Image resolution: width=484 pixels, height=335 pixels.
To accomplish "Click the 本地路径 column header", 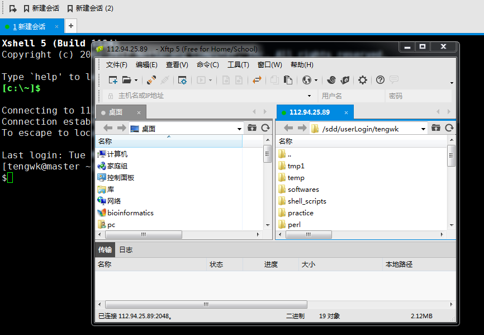I will click(x=419, y=265).
